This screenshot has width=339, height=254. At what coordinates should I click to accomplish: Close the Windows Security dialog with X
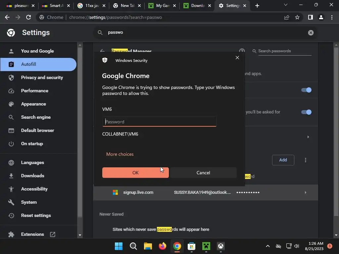237,58
